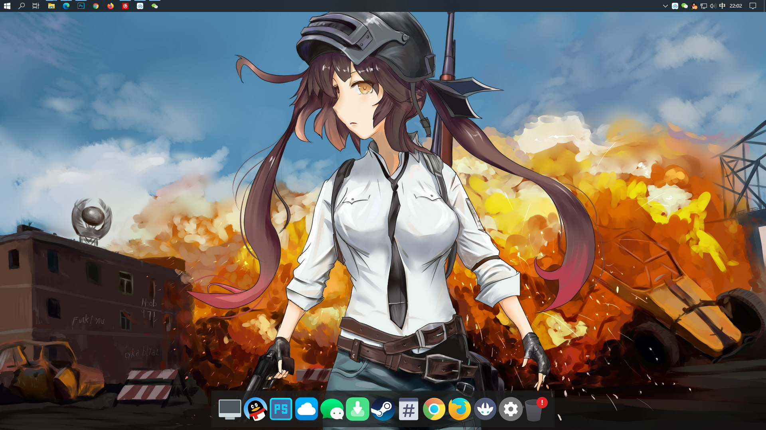Launch Steam from the dock
Screen dimensions: 766x430
383,409
